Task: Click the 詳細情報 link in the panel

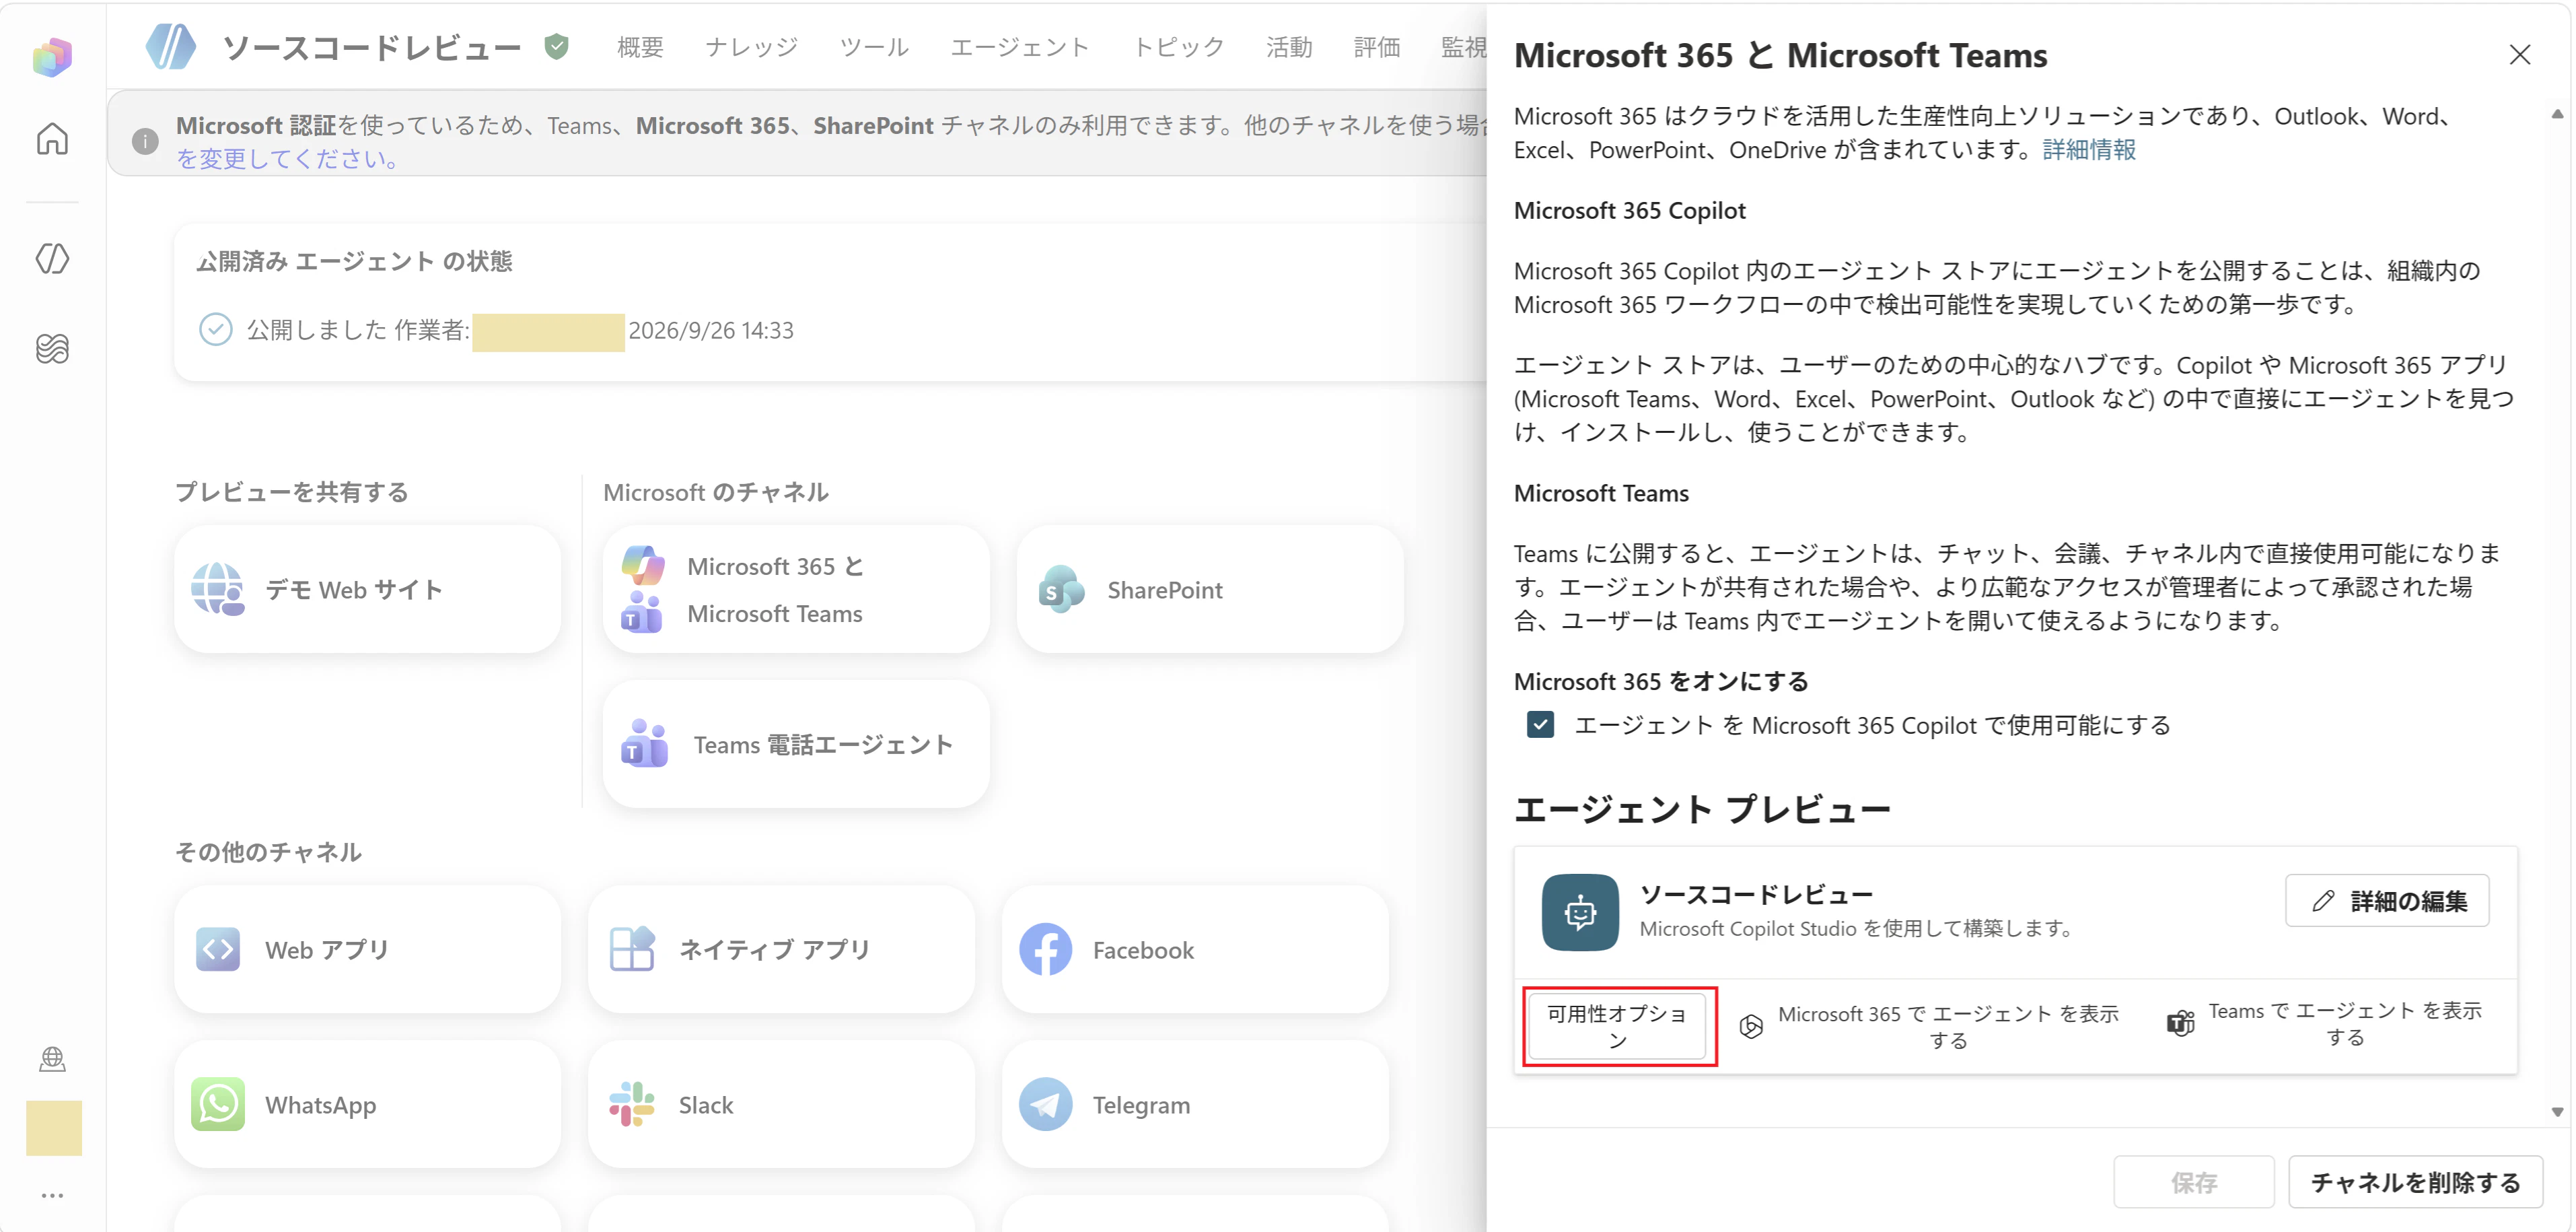Action: pyautogui.click(x=2089, y=149)
